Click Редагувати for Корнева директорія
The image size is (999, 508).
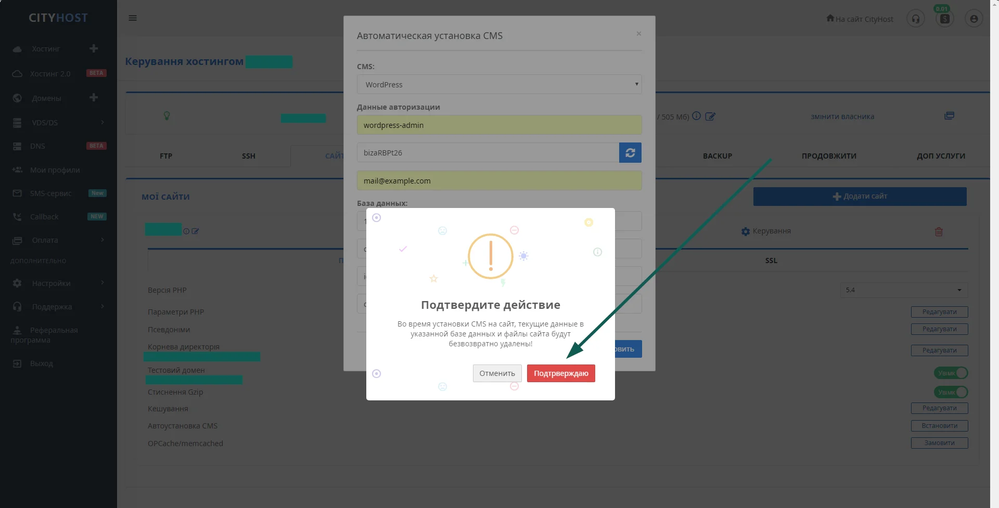[939, 350]
